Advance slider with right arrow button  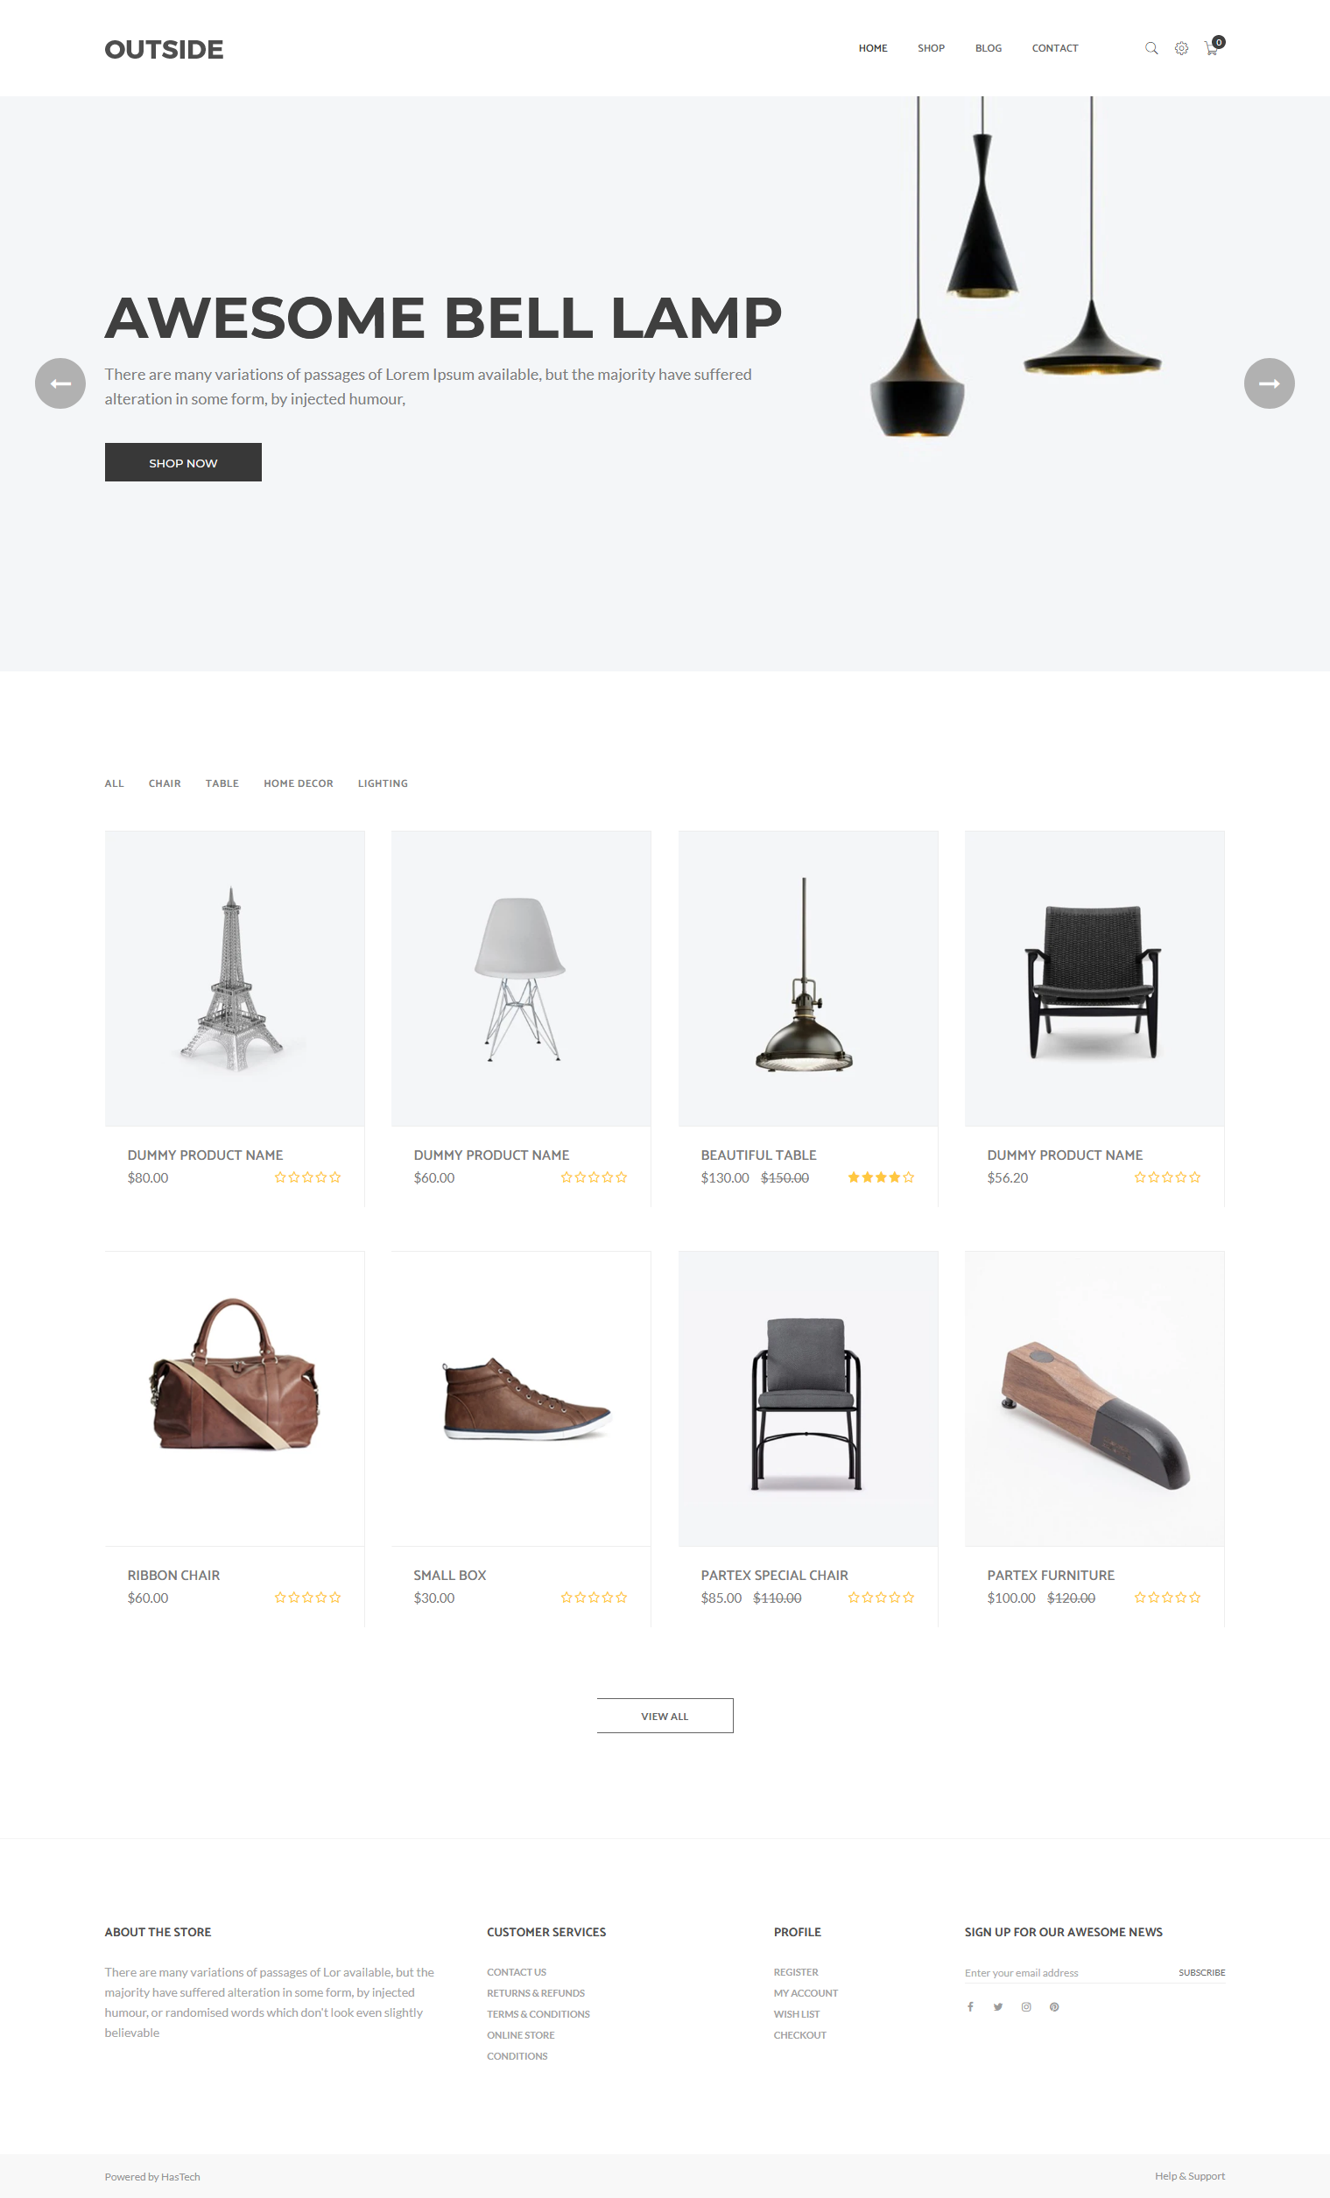click(x=1270, y=383)
